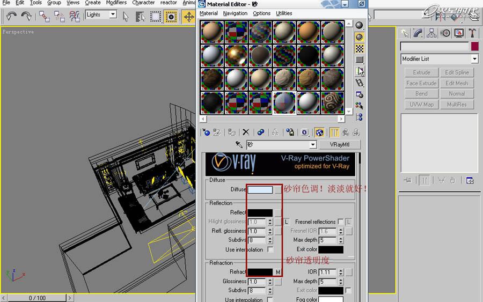Open the Navigation menu in Material Editor
This screenshot has width=483, height=302.
tap(236, 13)
